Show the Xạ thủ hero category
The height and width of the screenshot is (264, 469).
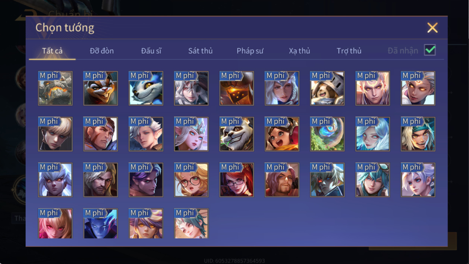[299, 51]
